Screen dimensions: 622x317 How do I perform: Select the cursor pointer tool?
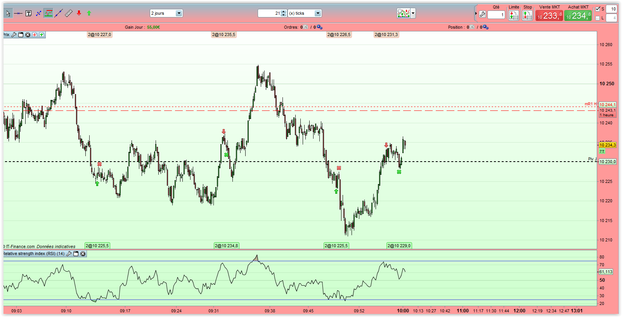click(8, 14)
